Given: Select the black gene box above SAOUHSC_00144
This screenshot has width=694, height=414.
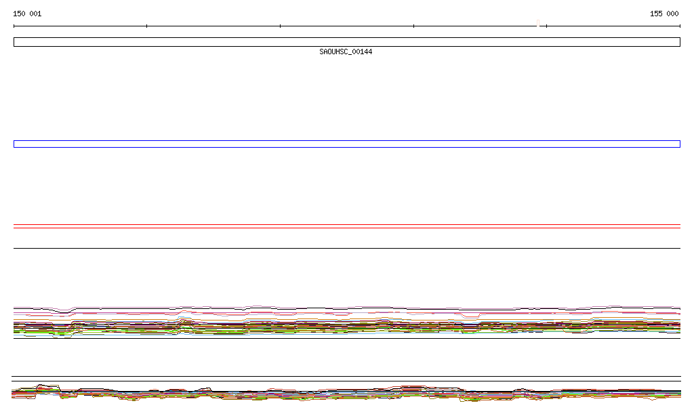Looking at the screenshot, I should click(x=347, y=42).
